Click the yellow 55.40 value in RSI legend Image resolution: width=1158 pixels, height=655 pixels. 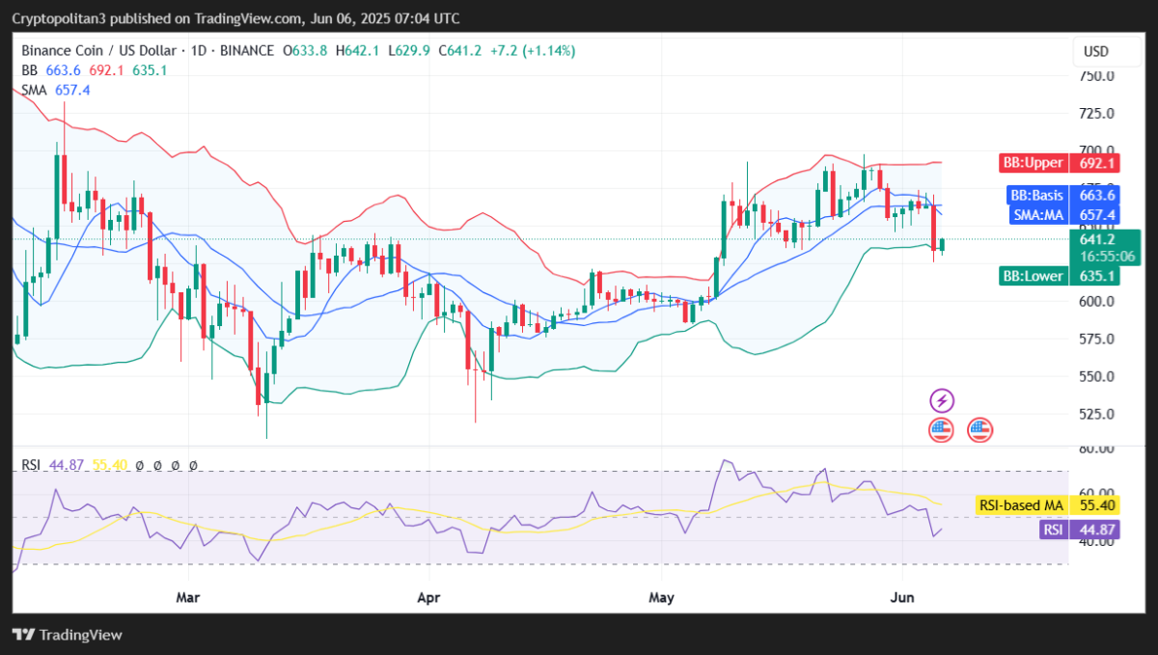pos(109,465)
